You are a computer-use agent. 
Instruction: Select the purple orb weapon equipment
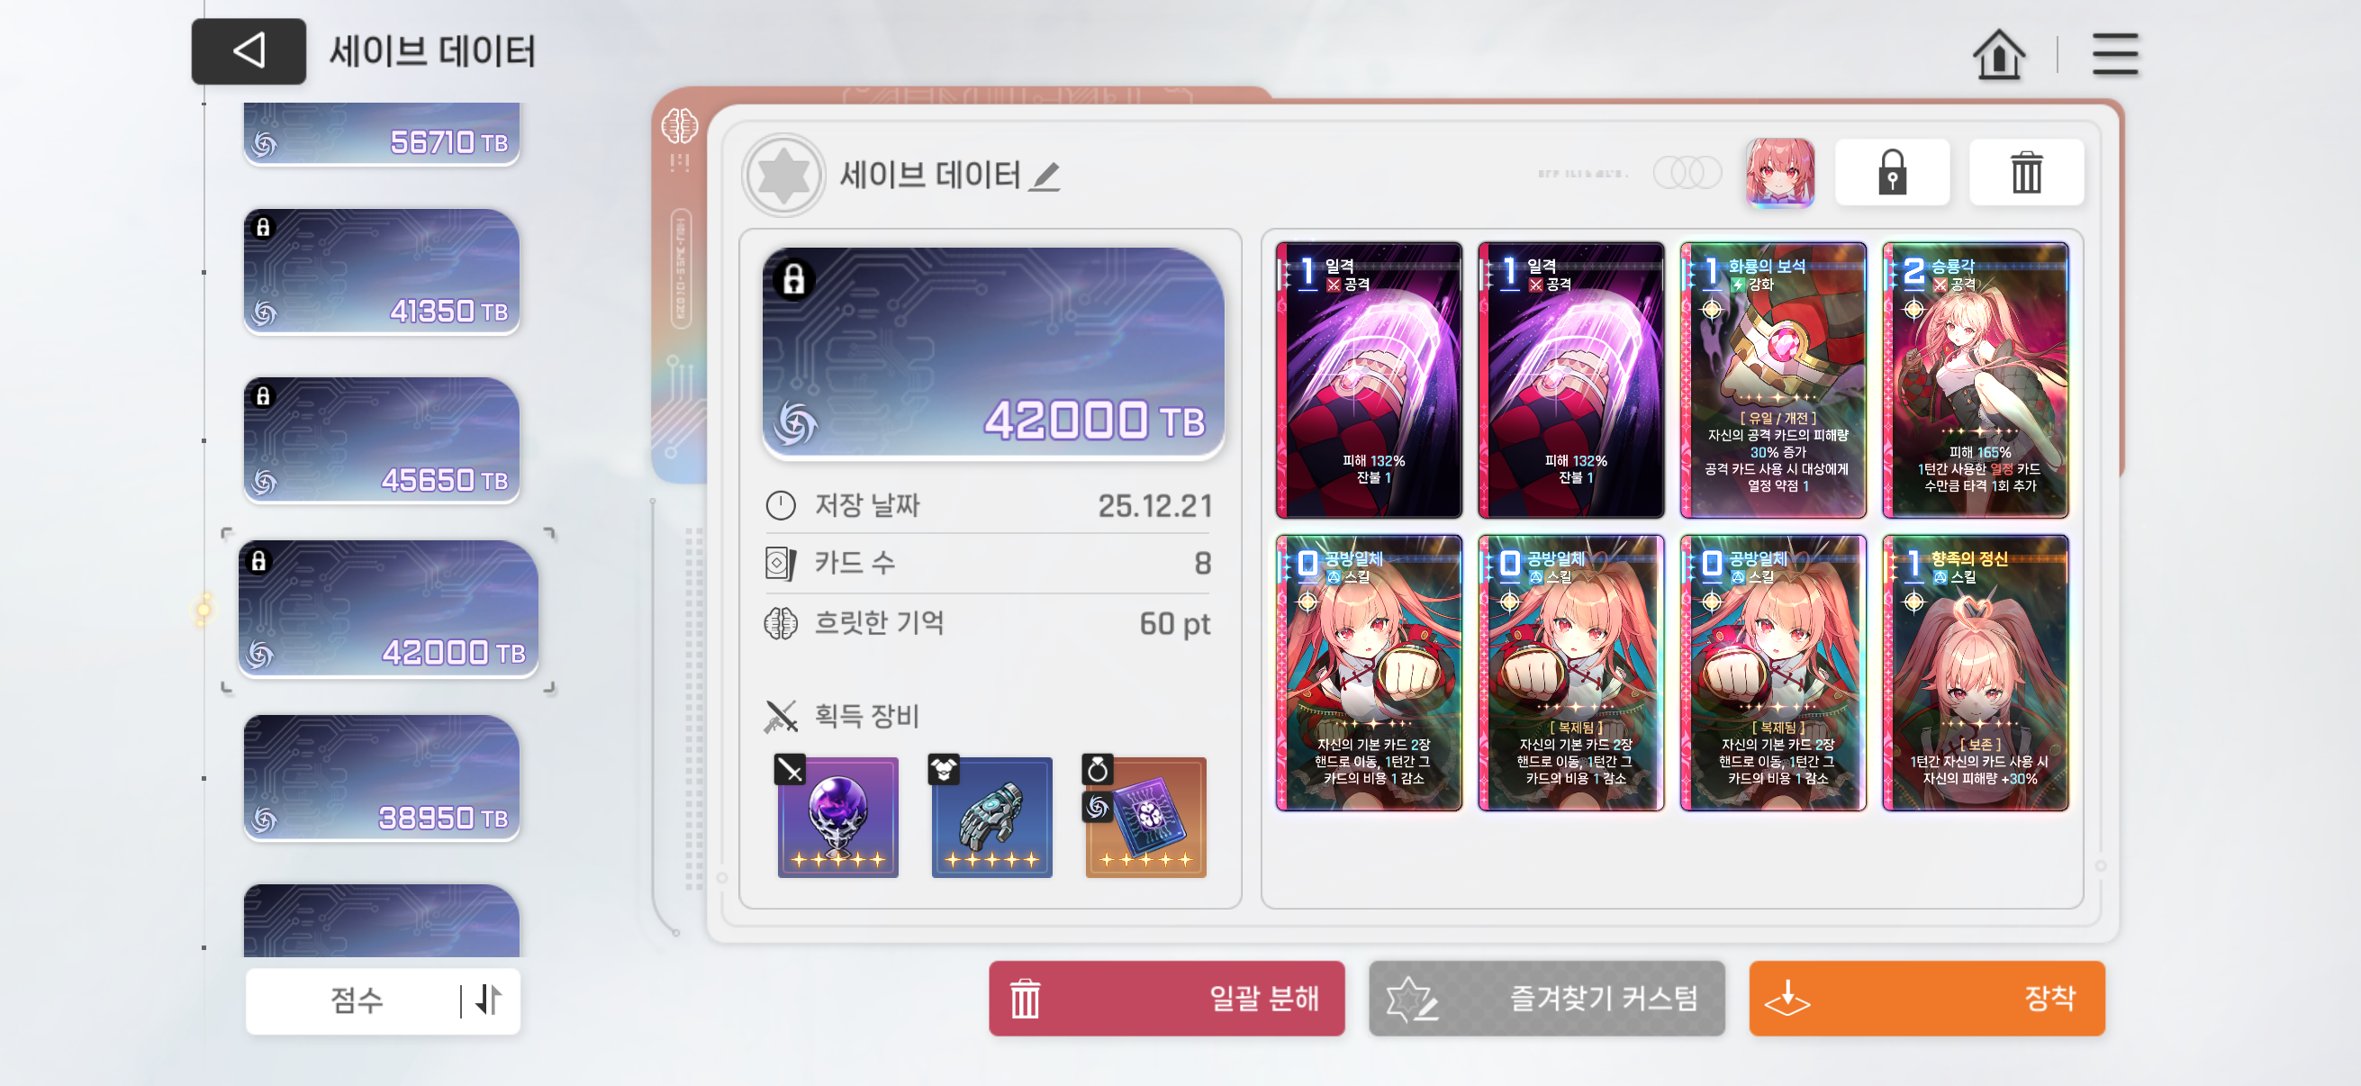(837, 817)
